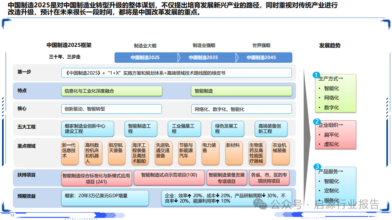Select the 扶持项目 row label

pos(27,175)
